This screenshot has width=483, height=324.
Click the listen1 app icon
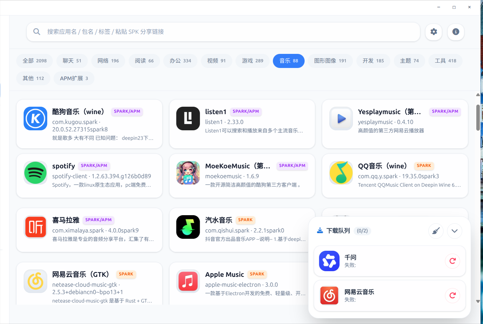[x=188, y=119]
